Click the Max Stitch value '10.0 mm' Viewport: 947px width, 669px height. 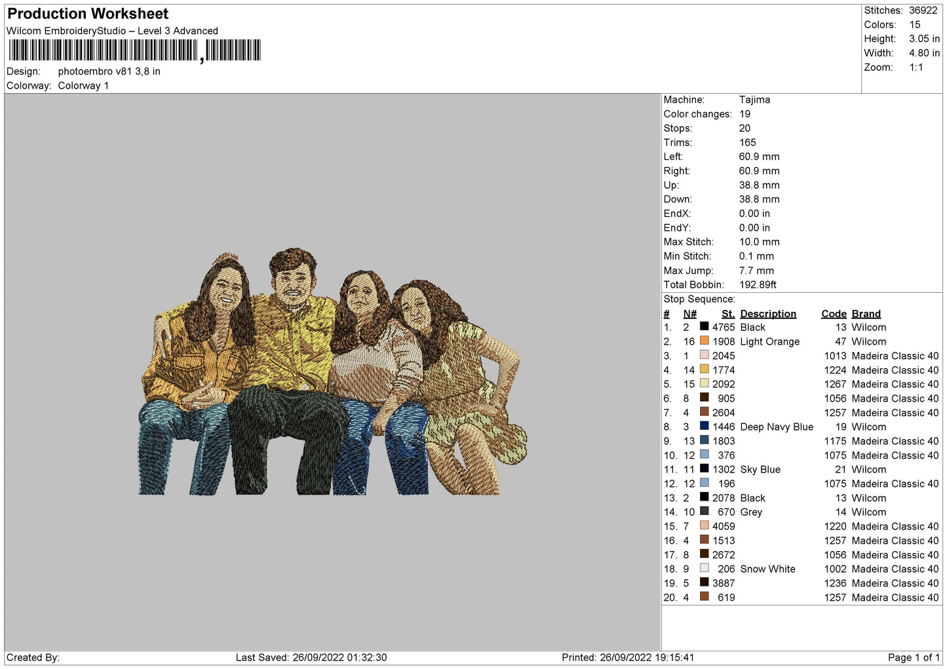[x=759, y=242]
